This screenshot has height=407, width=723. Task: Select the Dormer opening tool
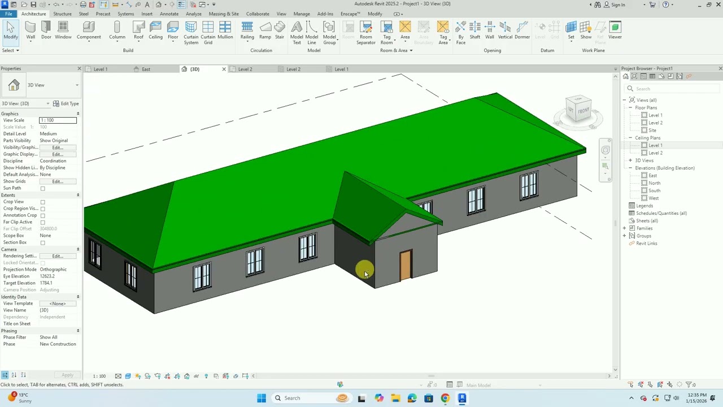click(522, 31)
